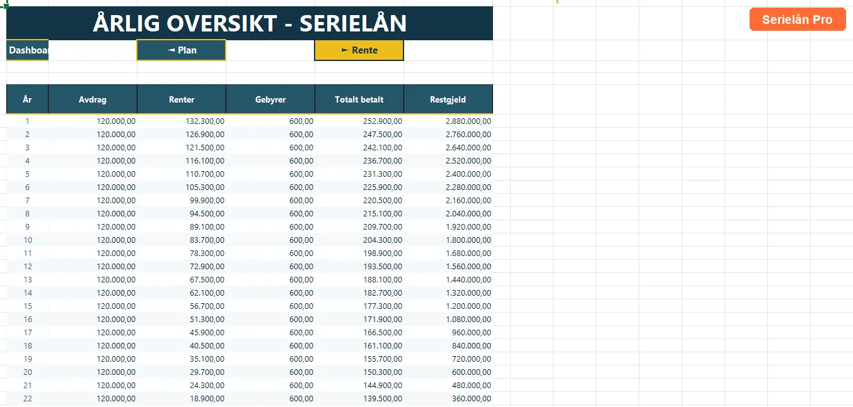
Task: Select the Totalt betalt cell 242.100,00
Action: (x=359, y=147)
